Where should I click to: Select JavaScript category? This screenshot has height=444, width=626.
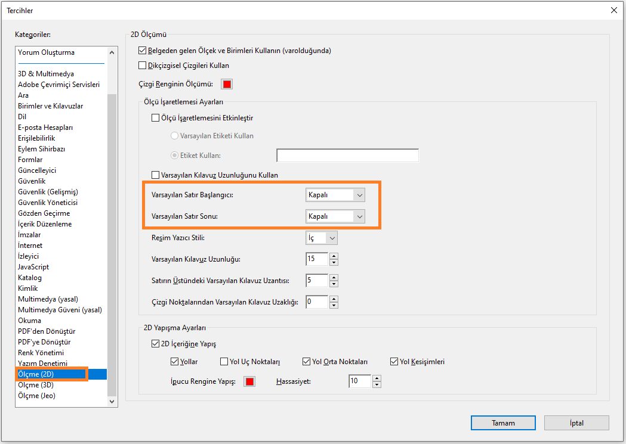pyautogui.click(x=33, y=267)
